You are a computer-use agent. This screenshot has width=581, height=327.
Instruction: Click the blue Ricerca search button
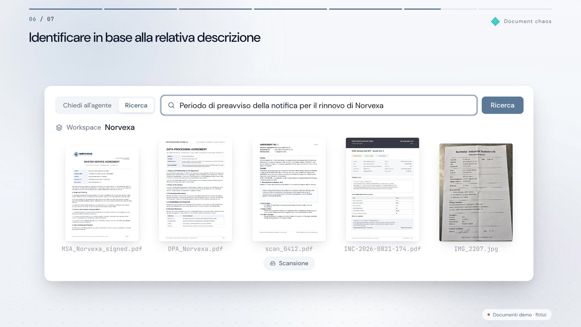click(503, 105)
